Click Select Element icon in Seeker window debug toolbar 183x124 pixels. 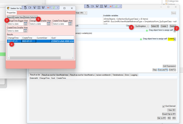pyautogui.click(x=35, y=8)
